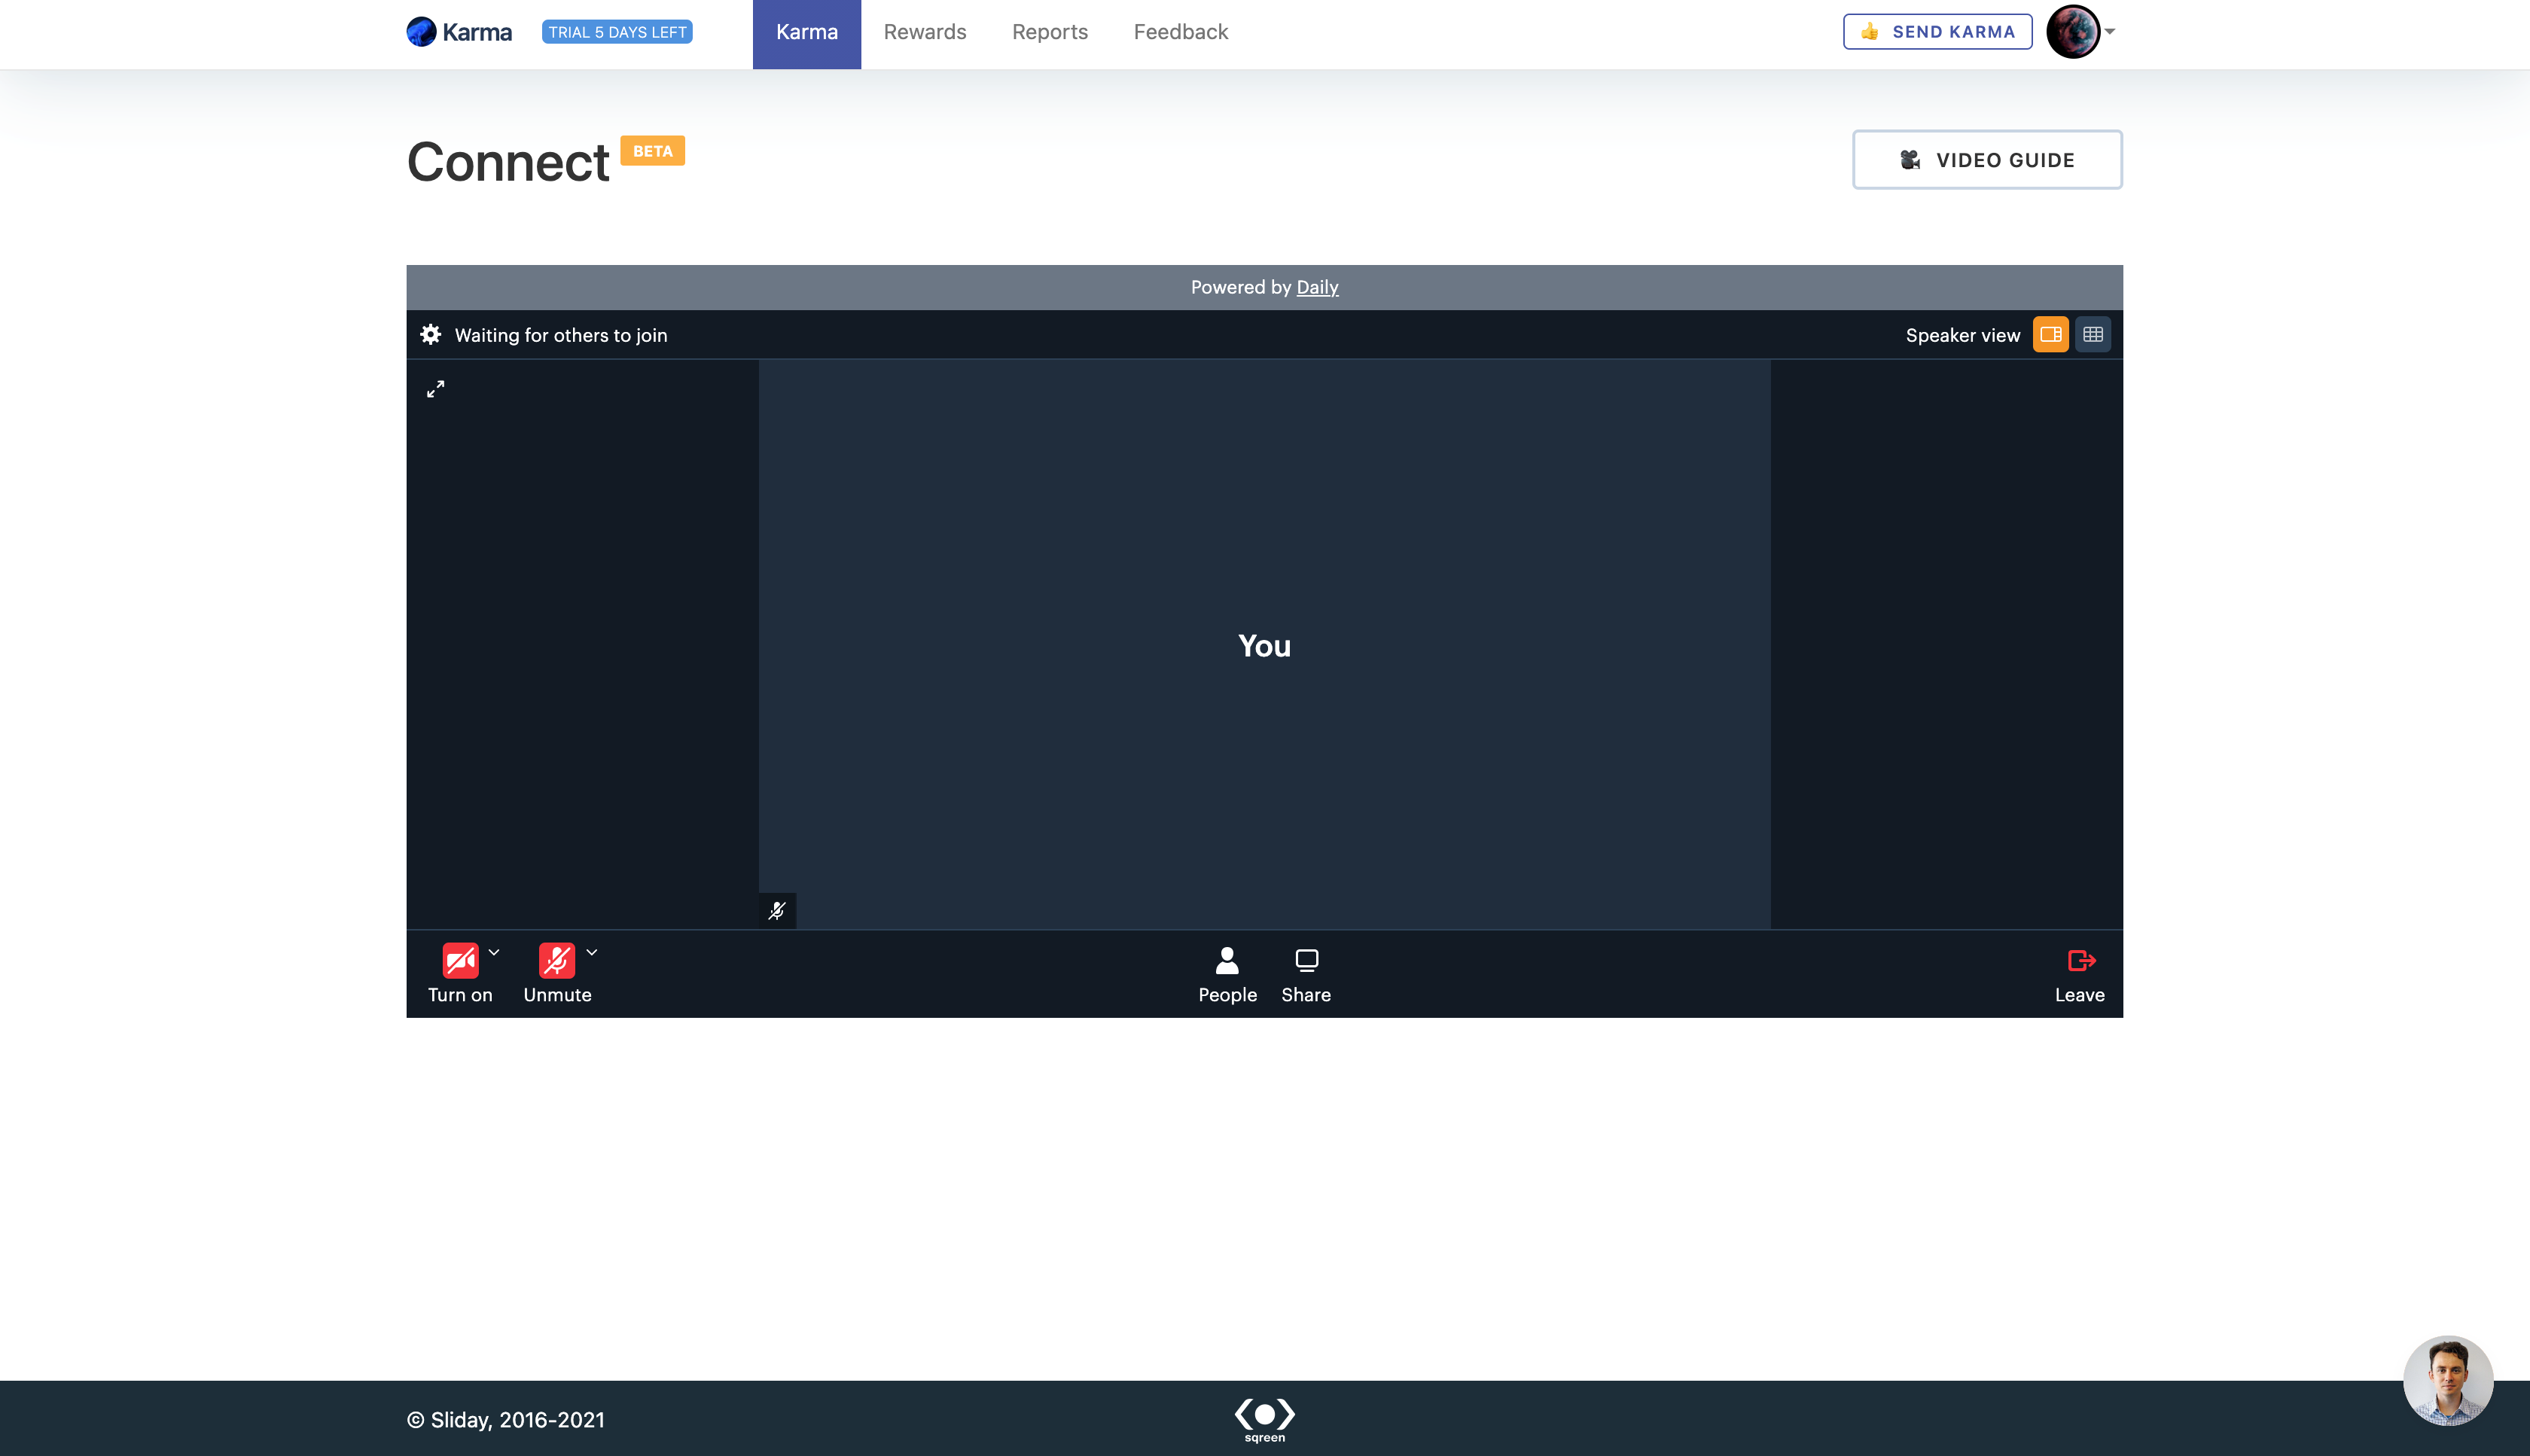Click the Send Karma button
Viewport: 2530px width, 1456px height.
coord(1937,32)
